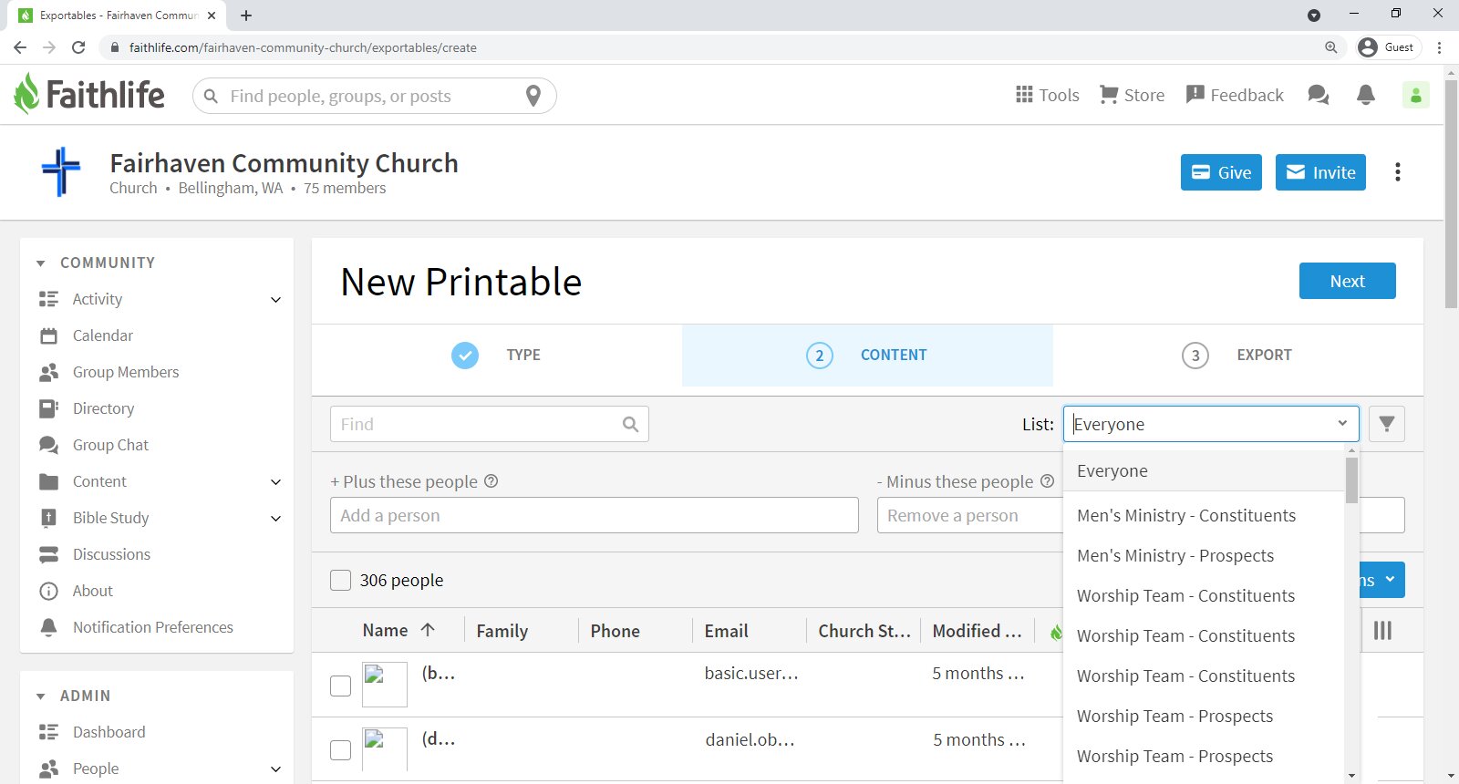
Task: Open browser zoom magnifier icon
Action: pos(1331,47)
